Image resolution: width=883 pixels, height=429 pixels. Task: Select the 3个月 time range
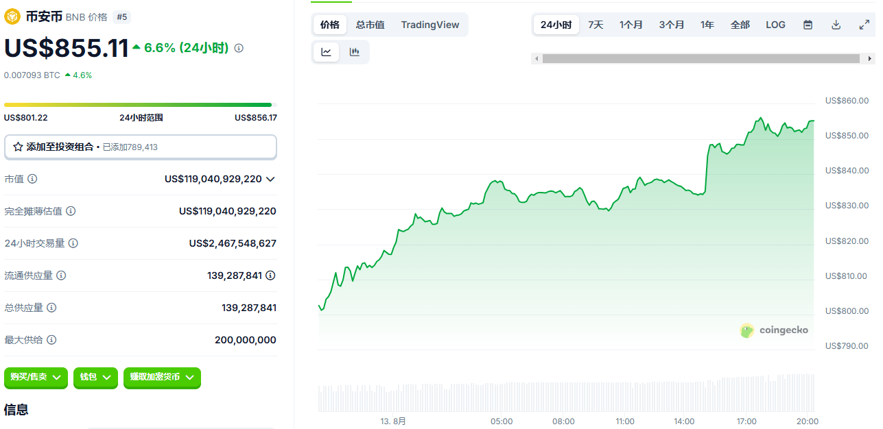672,25
